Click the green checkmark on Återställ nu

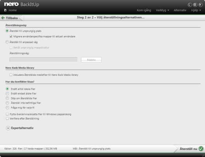pyautogui.click(x=201, y=148)
